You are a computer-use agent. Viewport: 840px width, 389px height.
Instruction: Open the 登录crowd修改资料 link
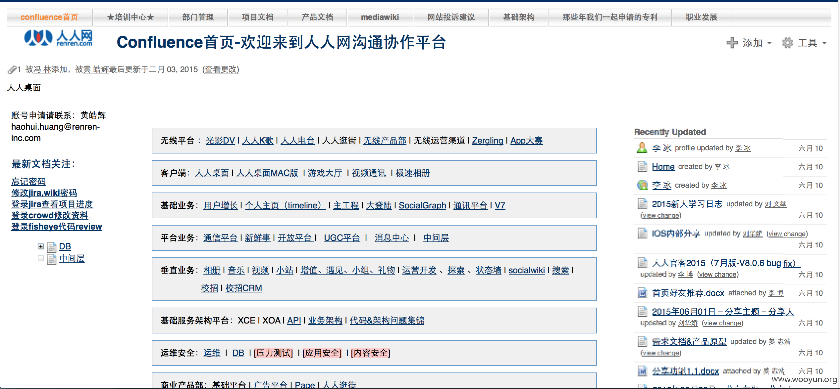tap(50, 215)
